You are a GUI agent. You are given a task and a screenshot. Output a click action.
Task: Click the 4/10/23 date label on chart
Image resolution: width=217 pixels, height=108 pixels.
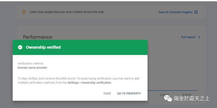[186, 95]
